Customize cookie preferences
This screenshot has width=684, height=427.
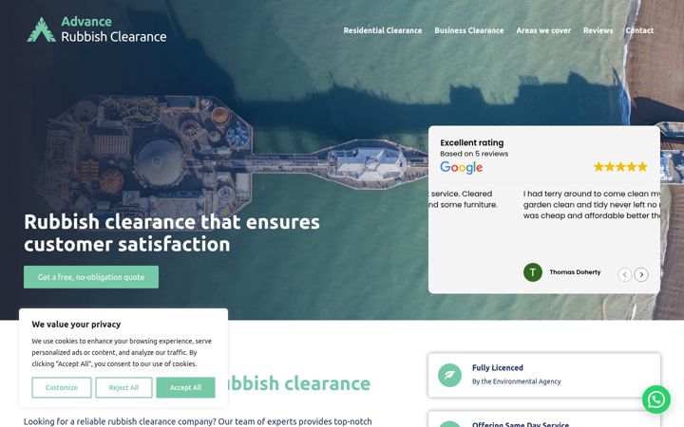coord(62,387)
